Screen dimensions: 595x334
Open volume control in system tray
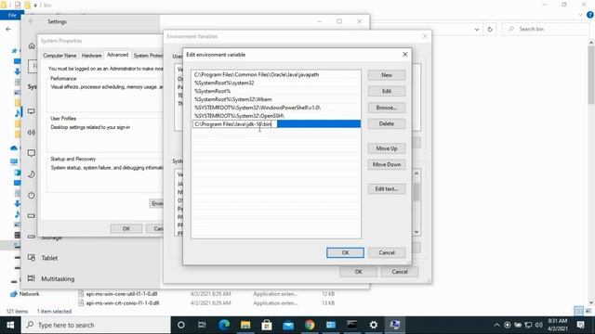538,325
